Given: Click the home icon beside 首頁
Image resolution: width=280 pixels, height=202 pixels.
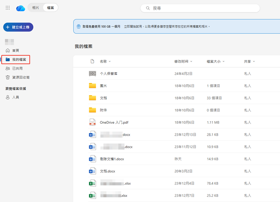Looking at the screenshot, I should coord(8,51).
